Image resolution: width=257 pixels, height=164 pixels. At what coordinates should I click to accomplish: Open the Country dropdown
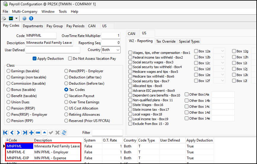tap(118, 50)
